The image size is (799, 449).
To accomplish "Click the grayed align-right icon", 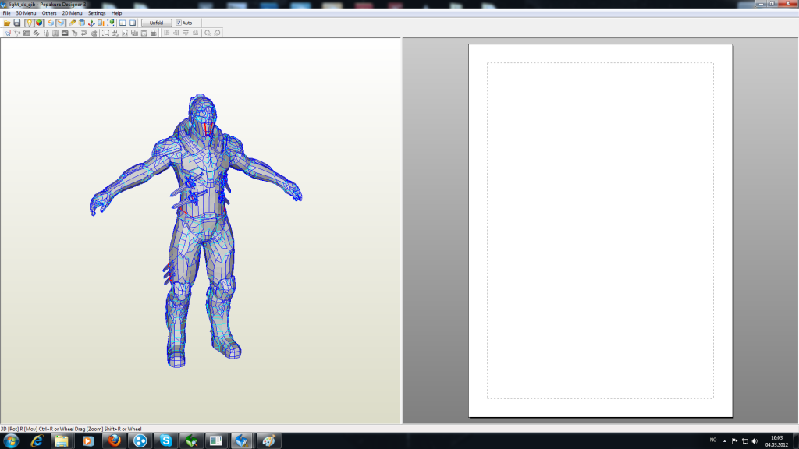I will pyautogui.click(x=176, y=33).
